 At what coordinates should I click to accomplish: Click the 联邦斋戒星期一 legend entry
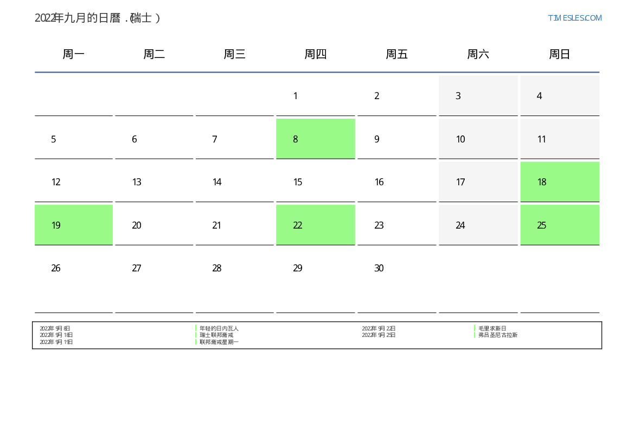click(219, 342)
